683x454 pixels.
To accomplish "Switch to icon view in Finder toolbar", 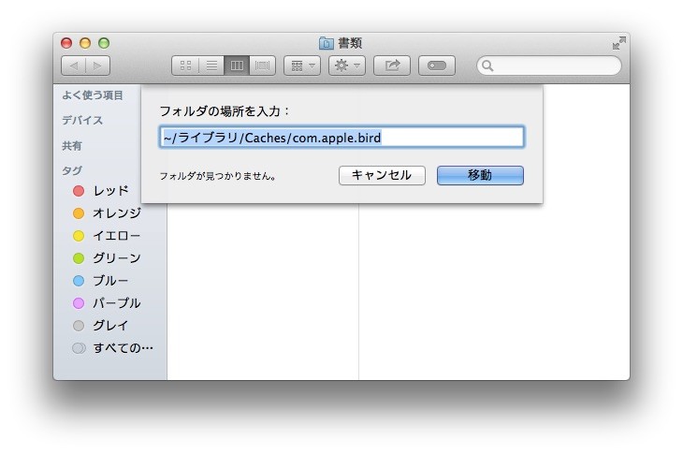I will tap(185, 66).
